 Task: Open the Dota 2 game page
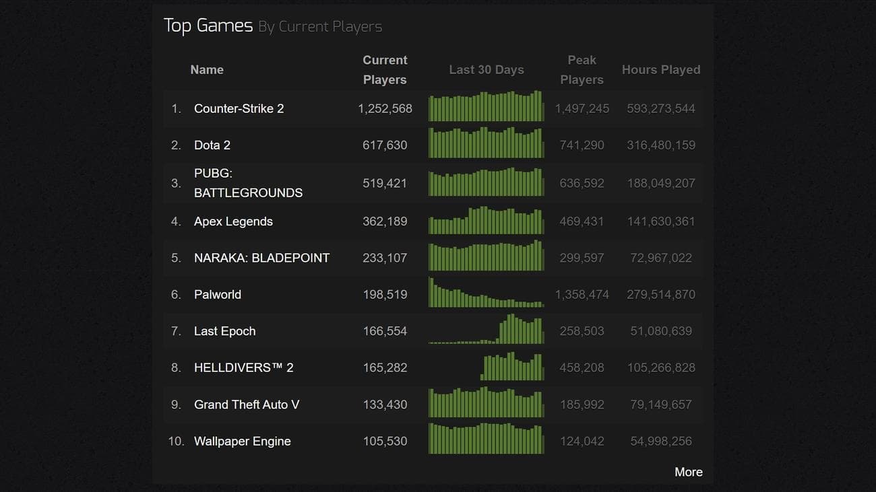212,145
